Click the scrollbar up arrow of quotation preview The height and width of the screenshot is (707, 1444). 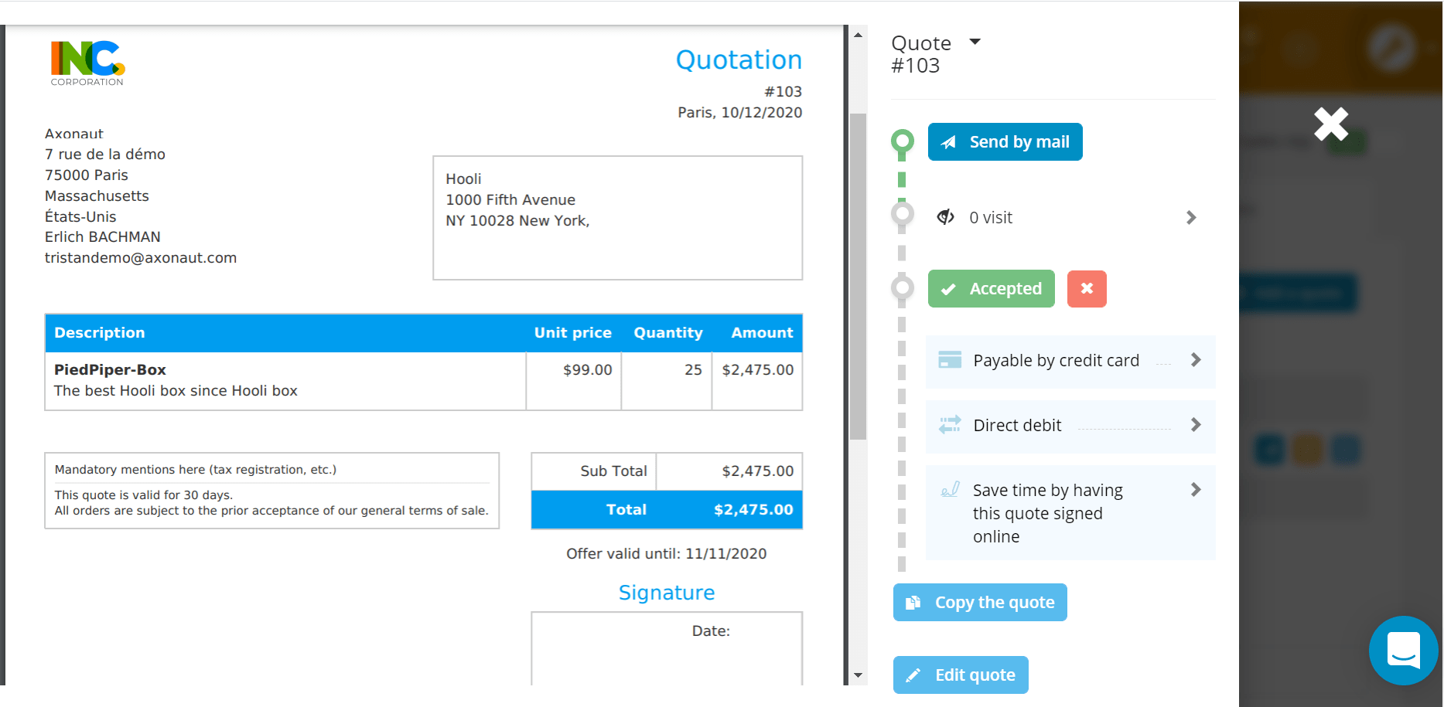(x=858, y=35)
